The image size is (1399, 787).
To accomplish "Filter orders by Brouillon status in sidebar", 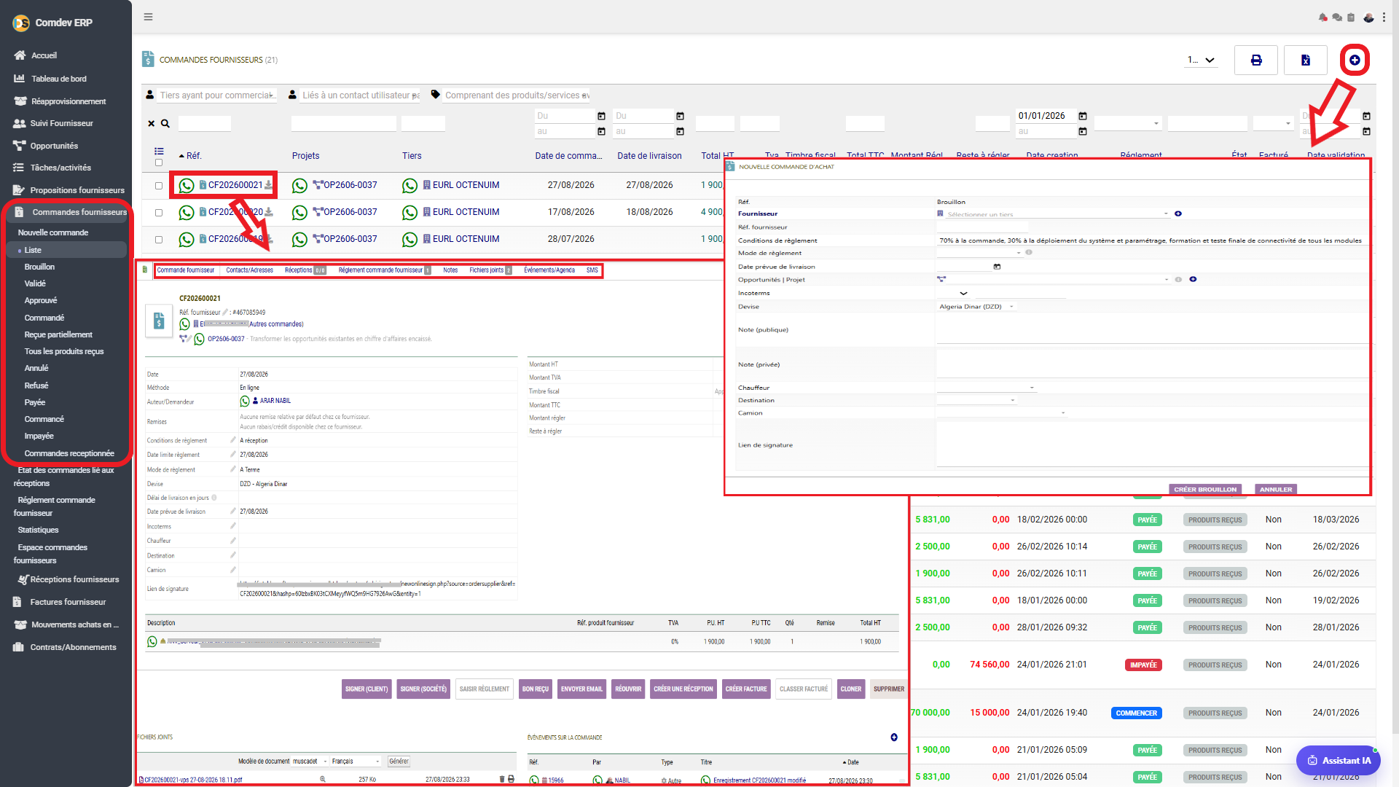I will pos(39,267).
